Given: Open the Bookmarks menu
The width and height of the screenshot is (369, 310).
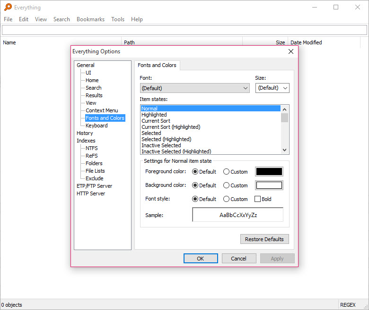Looking at the screenshot, I should [x=90, y=19].
